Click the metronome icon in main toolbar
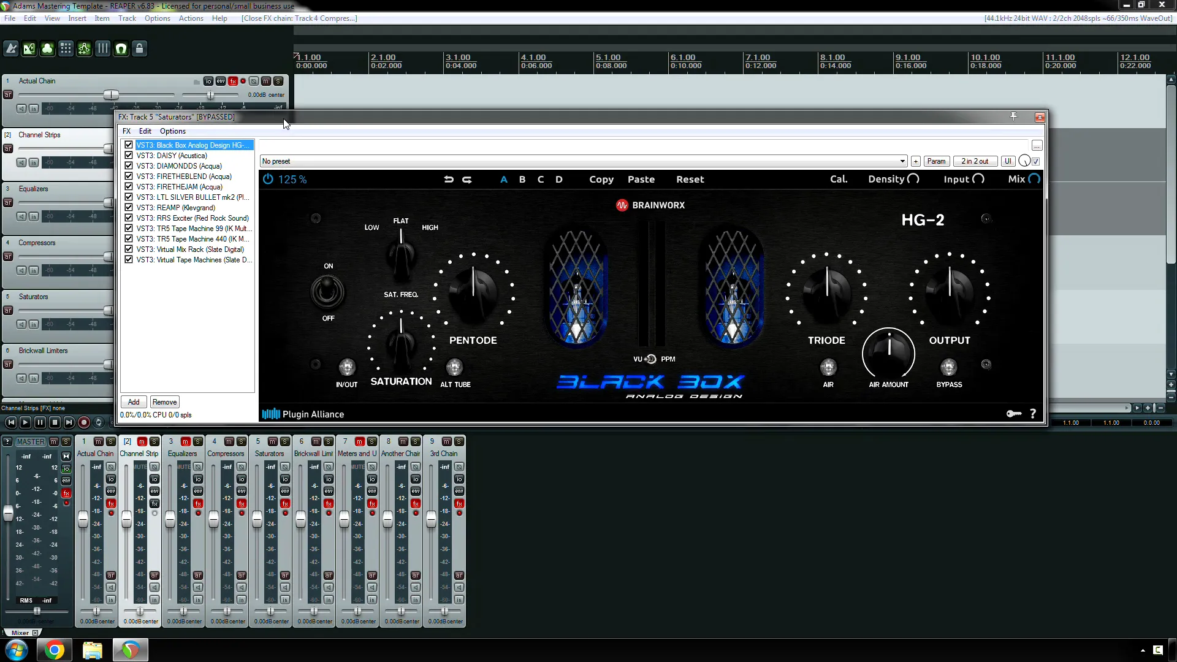1177x662 pixels. [x=11, y=48]
